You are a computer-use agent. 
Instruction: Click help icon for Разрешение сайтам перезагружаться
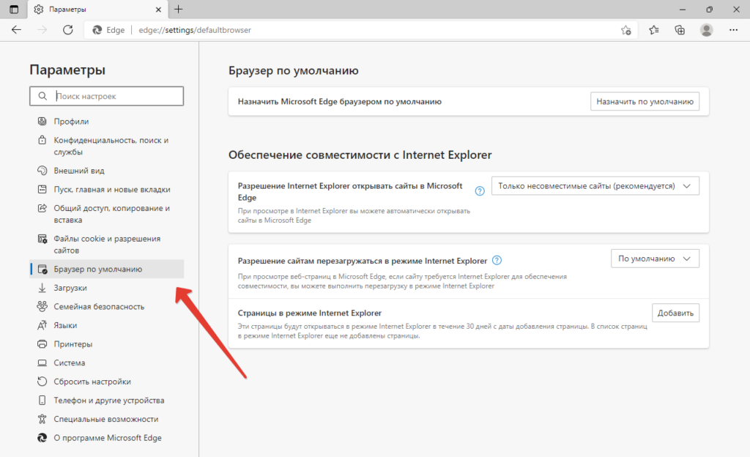(x=497, y=261)
